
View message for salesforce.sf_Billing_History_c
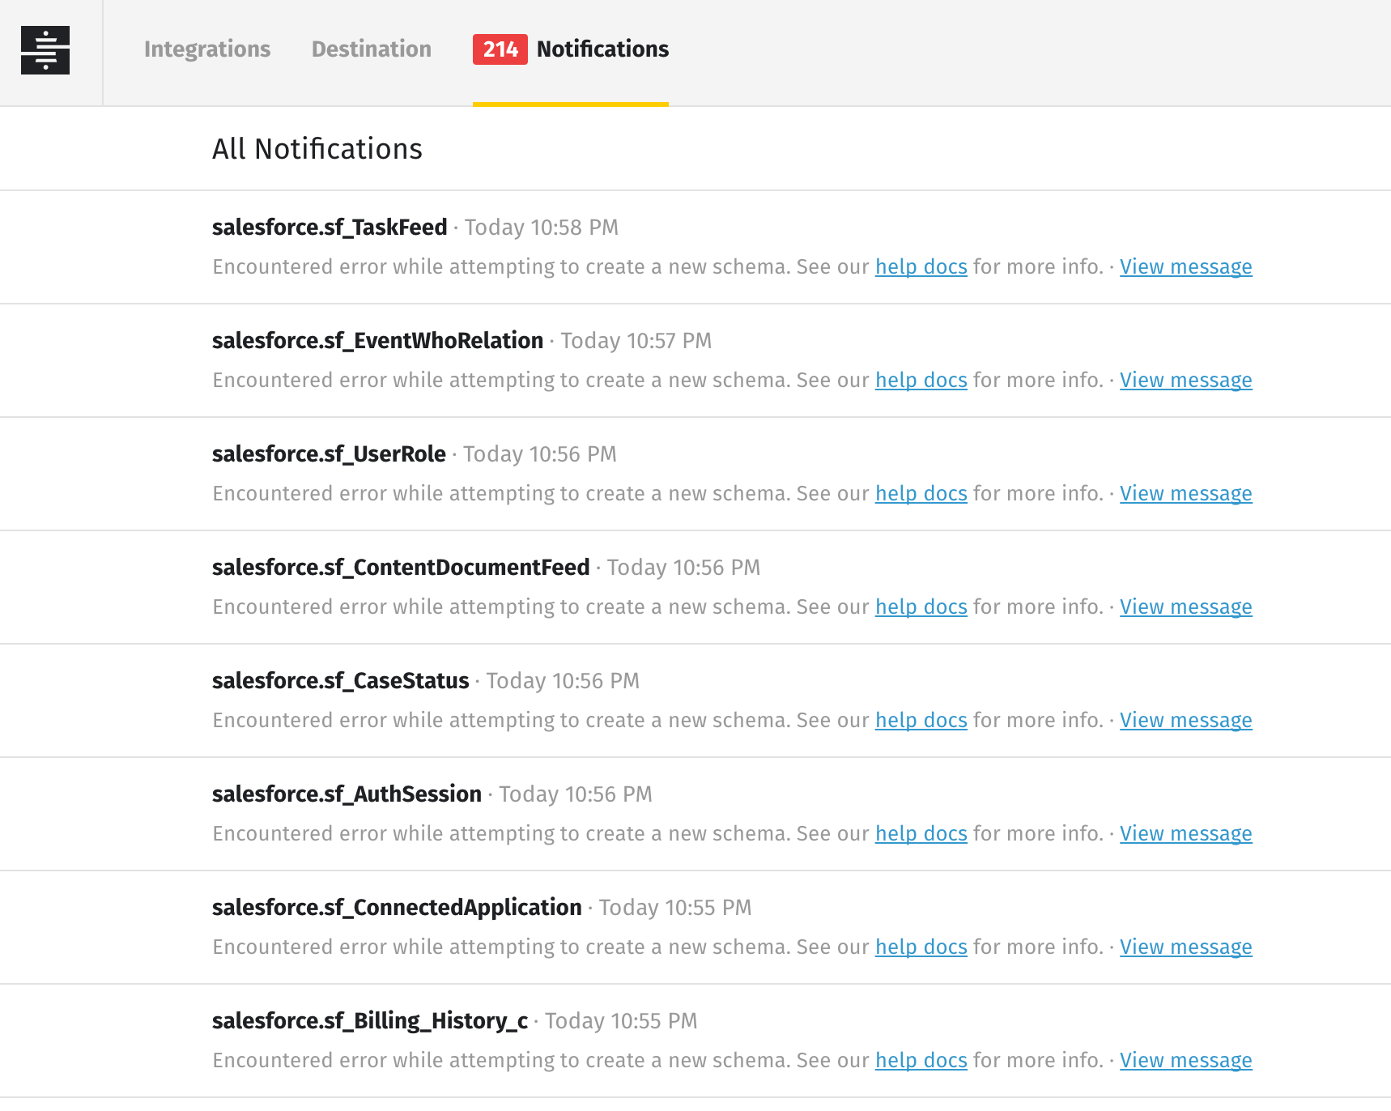pyautogui.click(x=1186, y=1061)
